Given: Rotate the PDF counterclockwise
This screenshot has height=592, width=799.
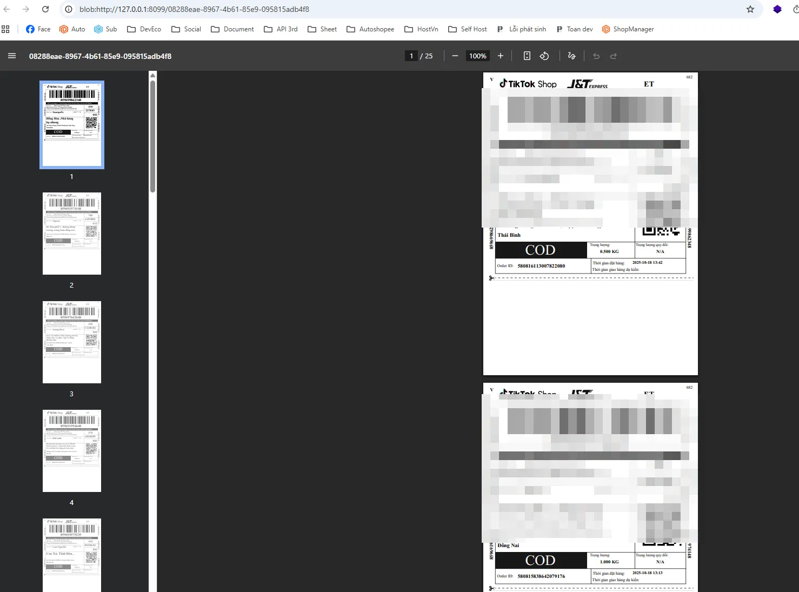Looking at the screenshot, I should pyautogui.click(x=544, y=56).
